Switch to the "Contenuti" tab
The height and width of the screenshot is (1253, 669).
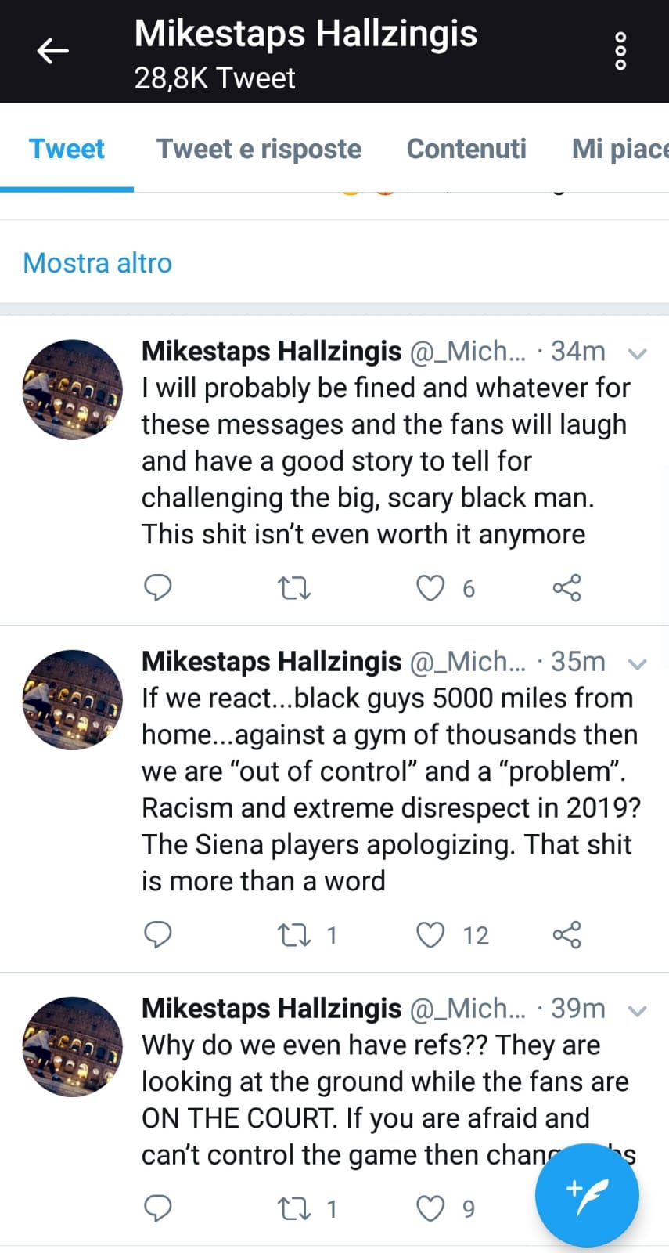click(x=466, y=149)
